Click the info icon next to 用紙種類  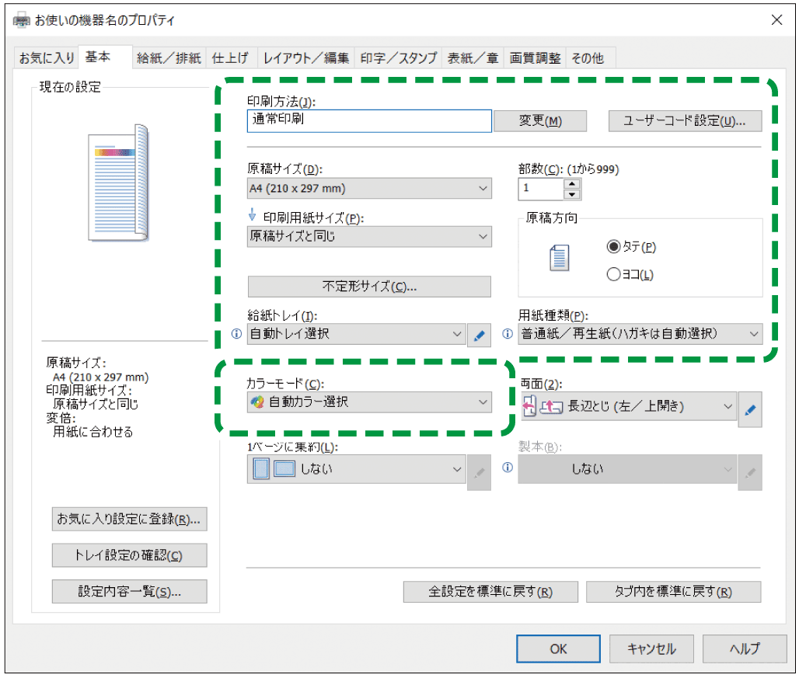tap(508, 334)
